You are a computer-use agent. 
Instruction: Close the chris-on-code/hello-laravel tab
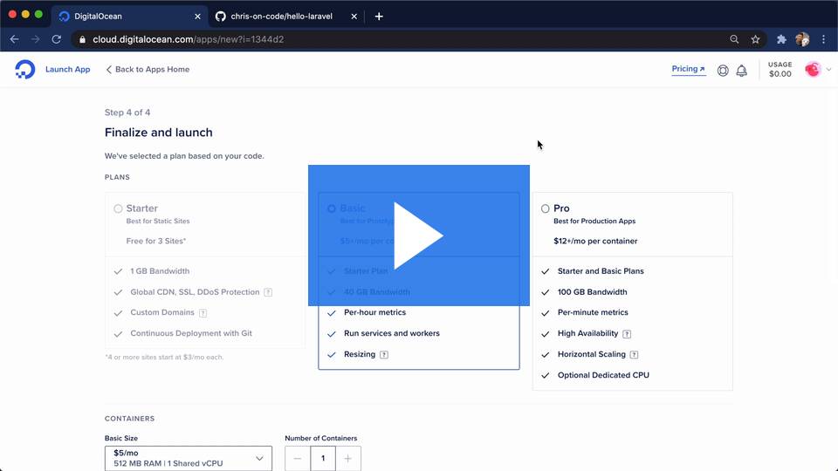tap(354, 17)
